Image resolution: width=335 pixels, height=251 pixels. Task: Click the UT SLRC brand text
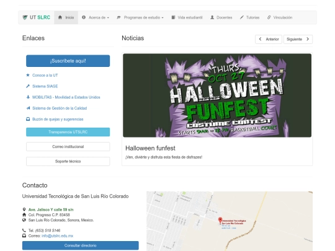(x=40, y=17)
